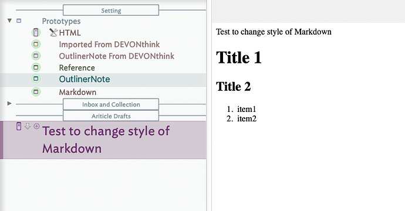Image resolution: width=405 pixels, height=211 pixels.
Task: Click the Setting separator label
Action: click(111, 11)
